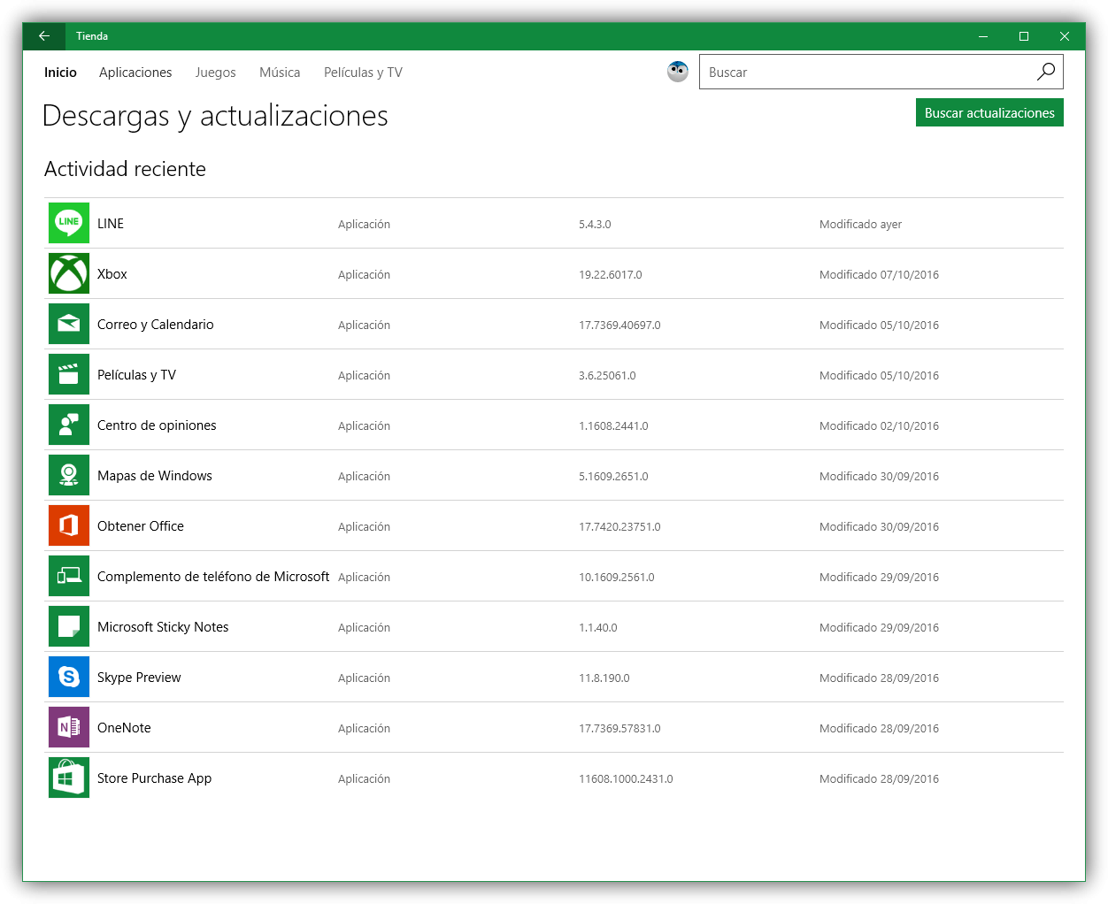Image resolution: width=1108 pixels, height=904 pixels.
Task: Select the Centro de opiniones name
Action: [x=157, y=425]
